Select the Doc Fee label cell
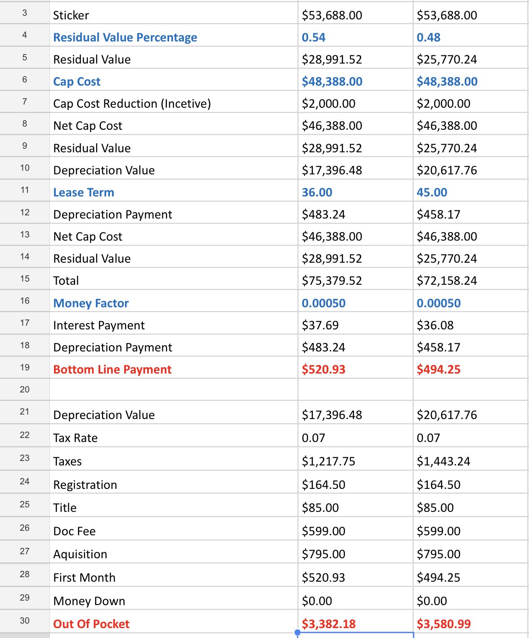The height and width of the screenshot is (638, 529). coord(174,529)
